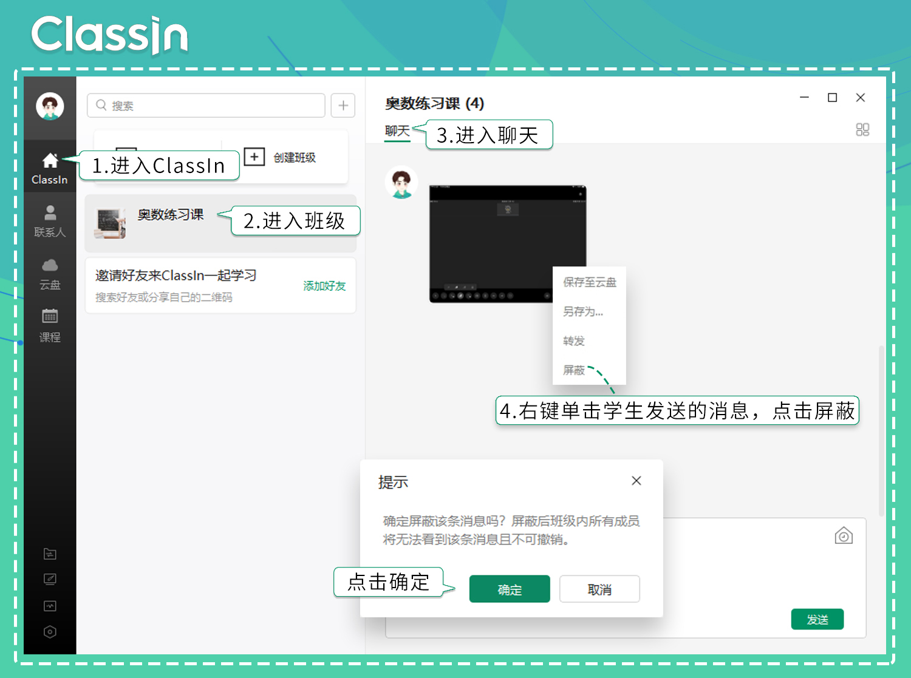Screen dimensions: 911x678
Task: Click the 创建班级 text label
Action: pos(295,157)
